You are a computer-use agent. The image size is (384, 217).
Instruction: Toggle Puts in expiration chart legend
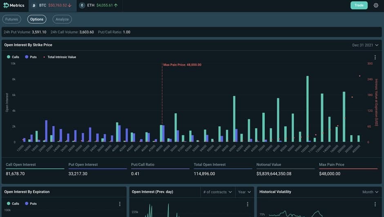pos(31,204)
